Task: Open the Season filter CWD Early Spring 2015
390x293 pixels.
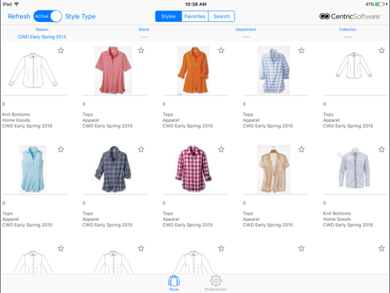Action: click(x=42, y=37)
